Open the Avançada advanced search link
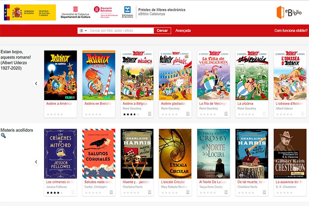Image resolution: width=309 pixels, height=206 pixels. (183, 31)
